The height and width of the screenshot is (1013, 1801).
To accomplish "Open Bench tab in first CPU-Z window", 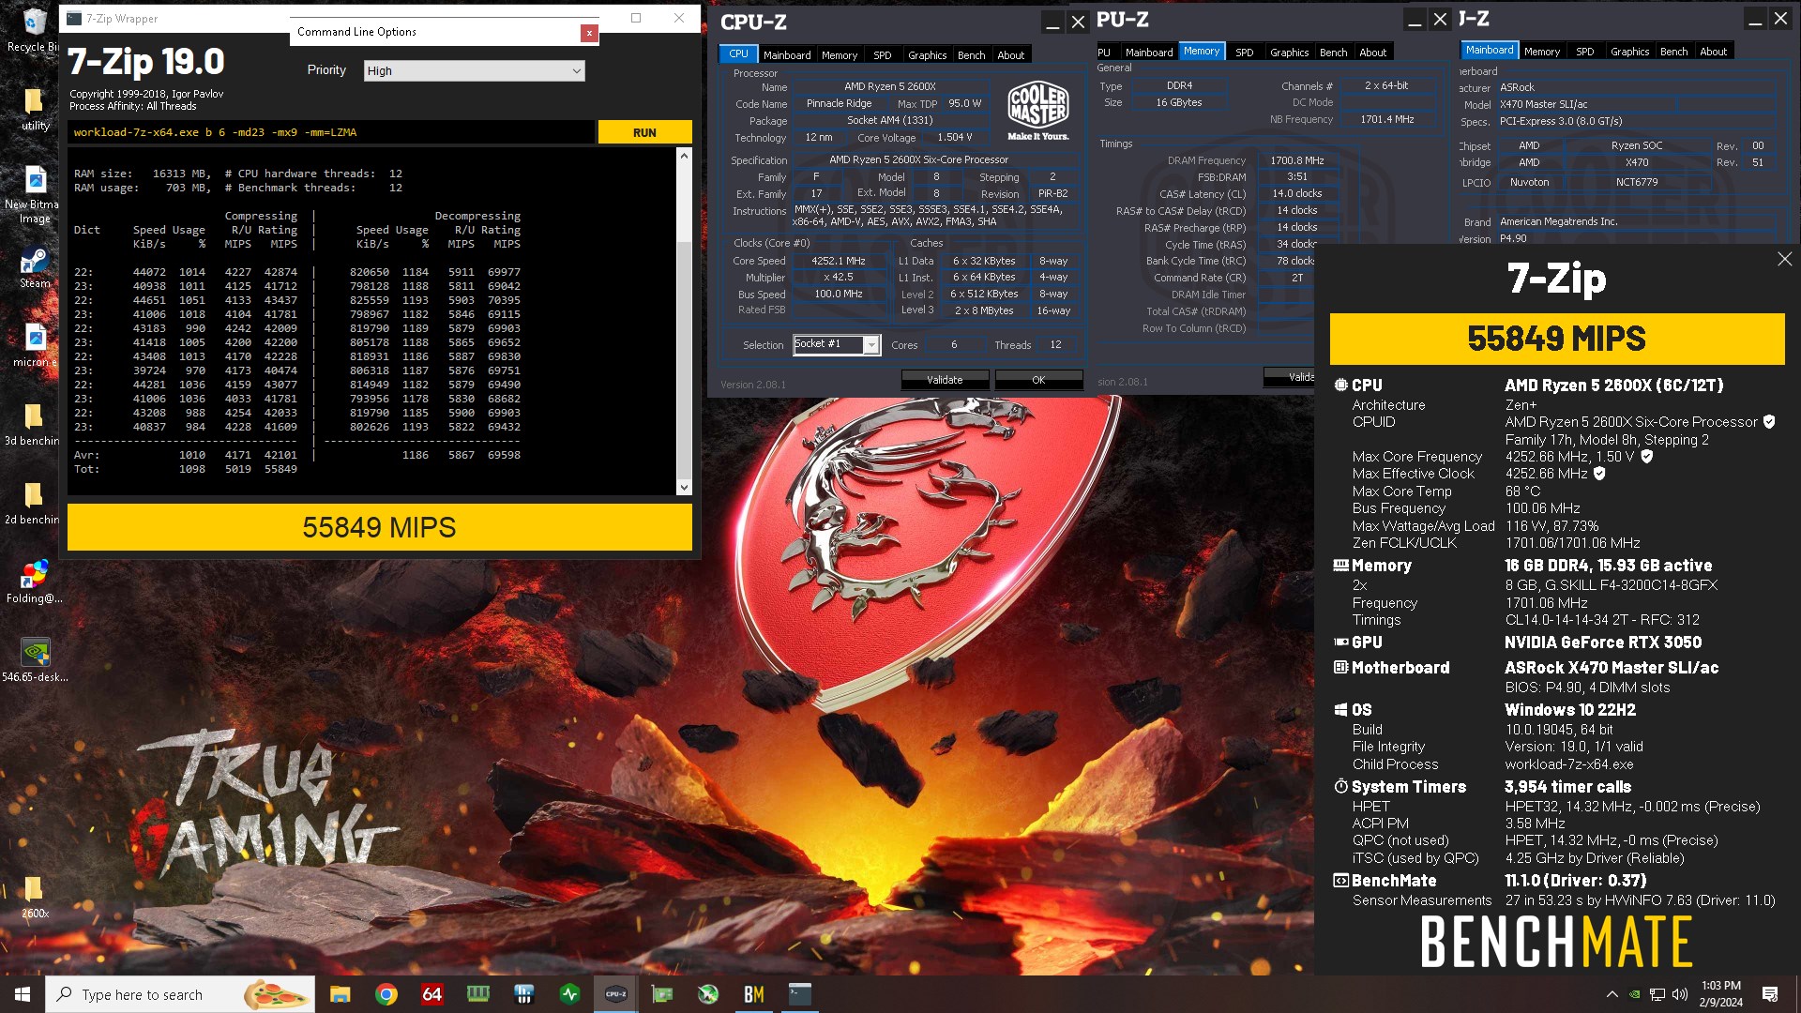I will (971, 55).
